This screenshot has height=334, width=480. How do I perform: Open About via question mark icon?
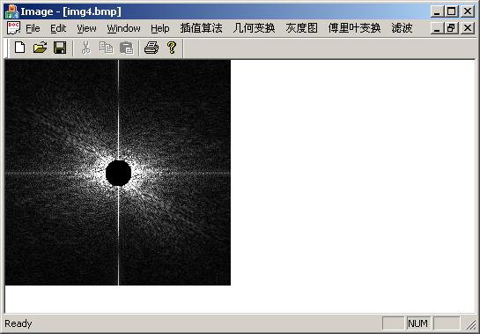pyautogui.click(x=172, y=48)
